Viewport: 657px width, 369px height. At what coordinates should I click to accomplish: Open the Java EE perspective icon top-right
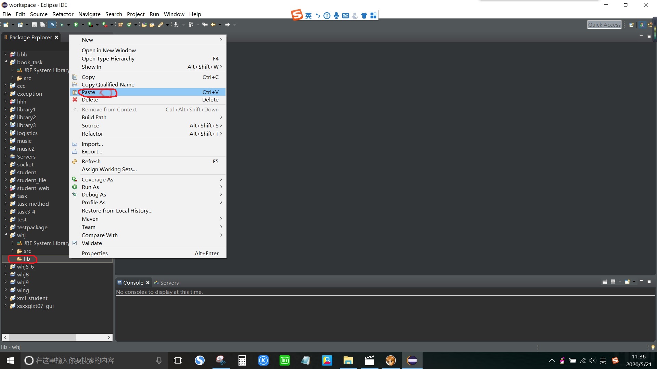[643, 25]
